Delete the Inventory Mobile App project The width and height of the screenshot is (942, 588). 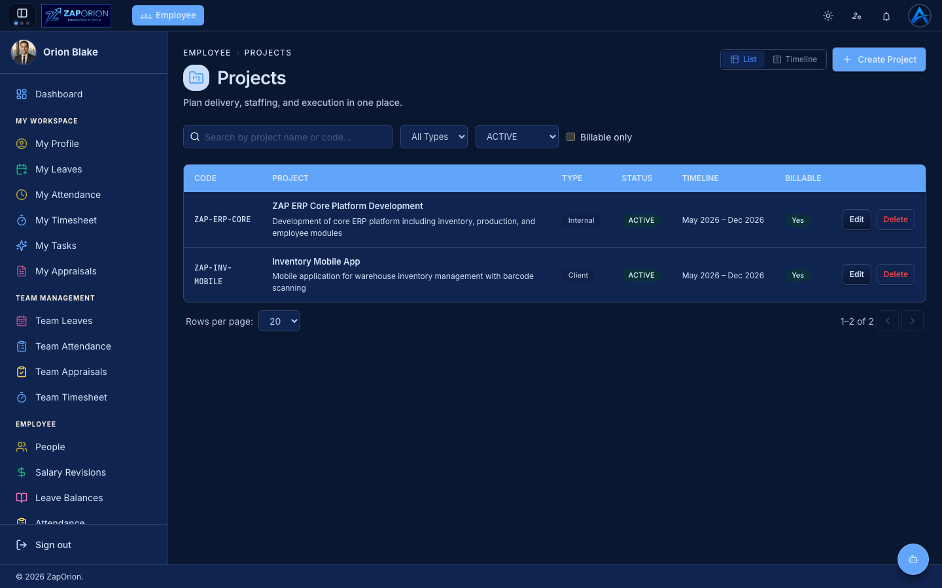896,274
